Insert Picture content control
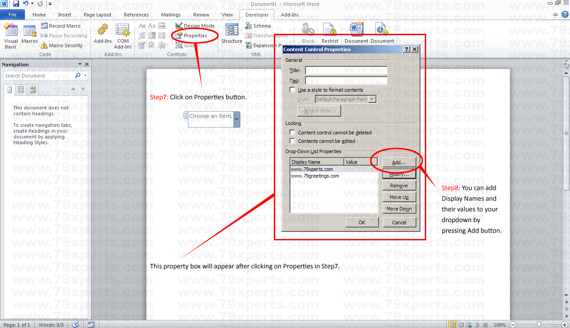Screen dimensions: 570x328 (x=162, y=25)
